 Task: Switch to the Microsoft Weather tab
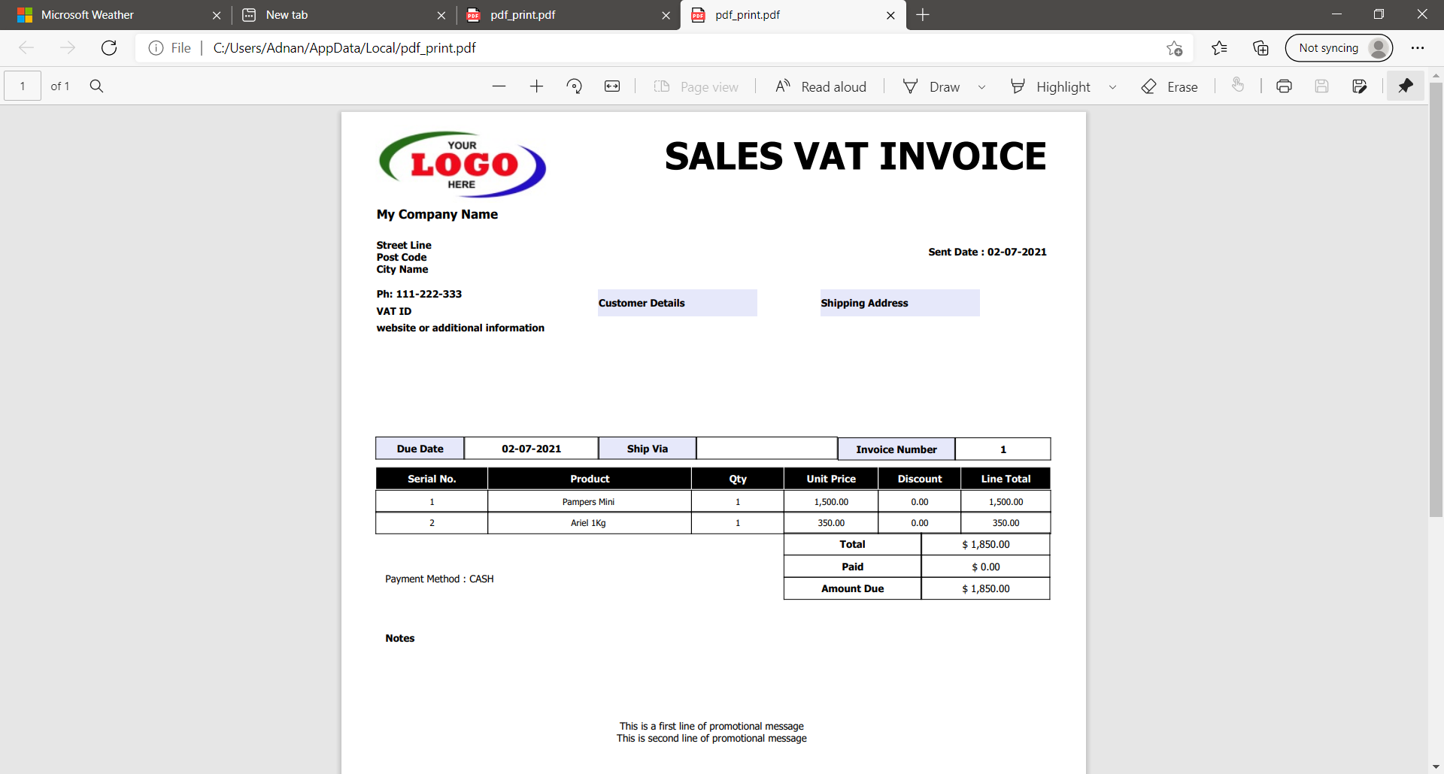(113, 15)
